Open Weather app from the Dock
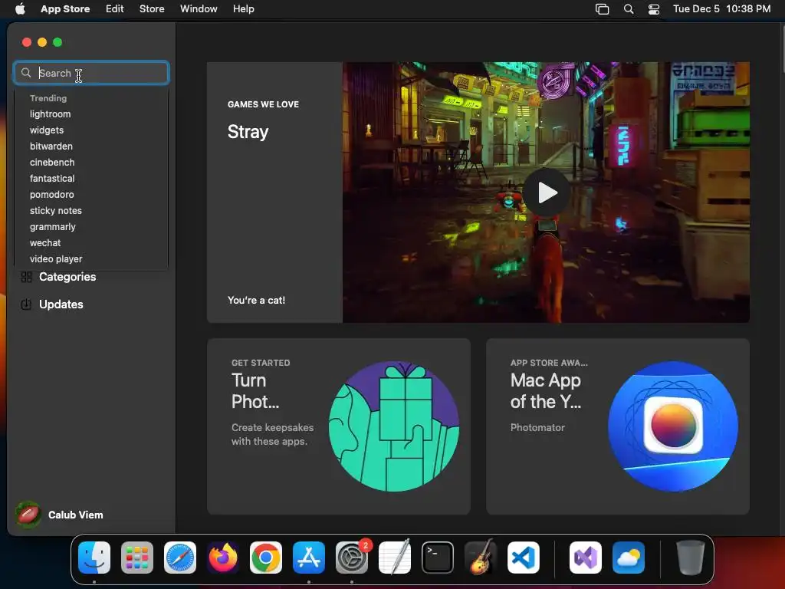 point(629,558)
